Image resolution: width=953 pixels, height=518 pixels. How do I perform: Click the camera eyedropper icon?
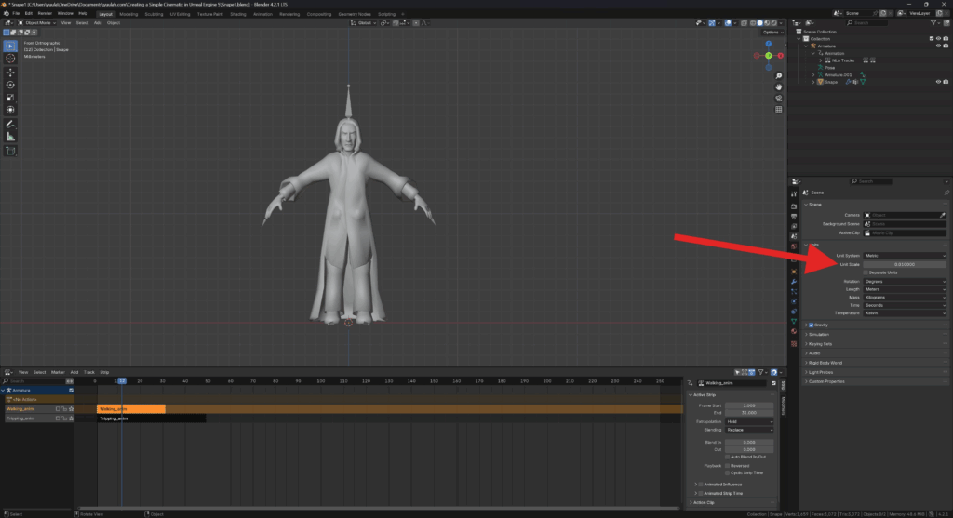pyautogui.click(x=945, y=215)
